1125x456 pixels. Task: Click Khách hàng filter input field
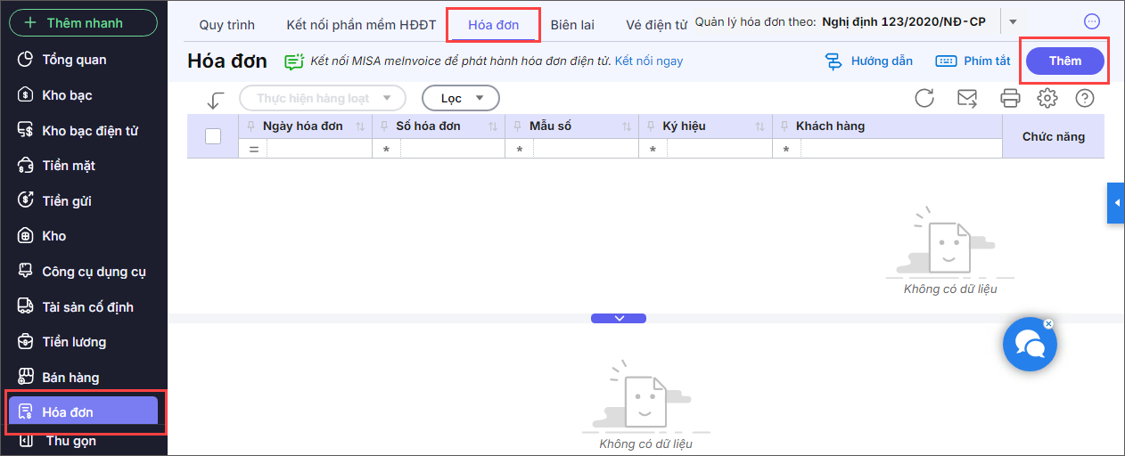pyautogui.click(x=901, y=149)
